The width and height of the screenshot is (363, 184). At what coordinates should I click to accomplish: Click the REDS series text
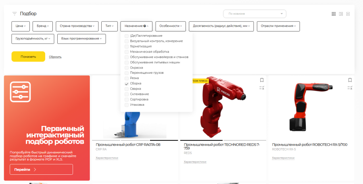188,153
